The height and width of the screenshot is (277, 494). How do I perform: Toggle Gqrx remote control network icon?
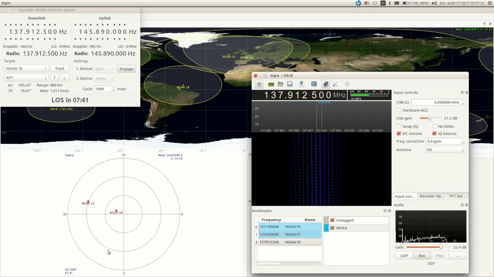326,84
